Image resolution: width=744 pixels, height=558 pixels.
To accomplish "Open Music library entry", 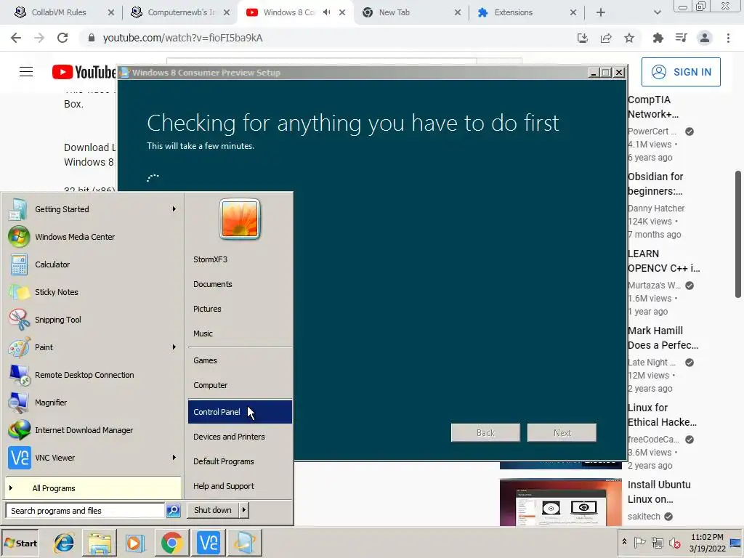I will [240, 333].
